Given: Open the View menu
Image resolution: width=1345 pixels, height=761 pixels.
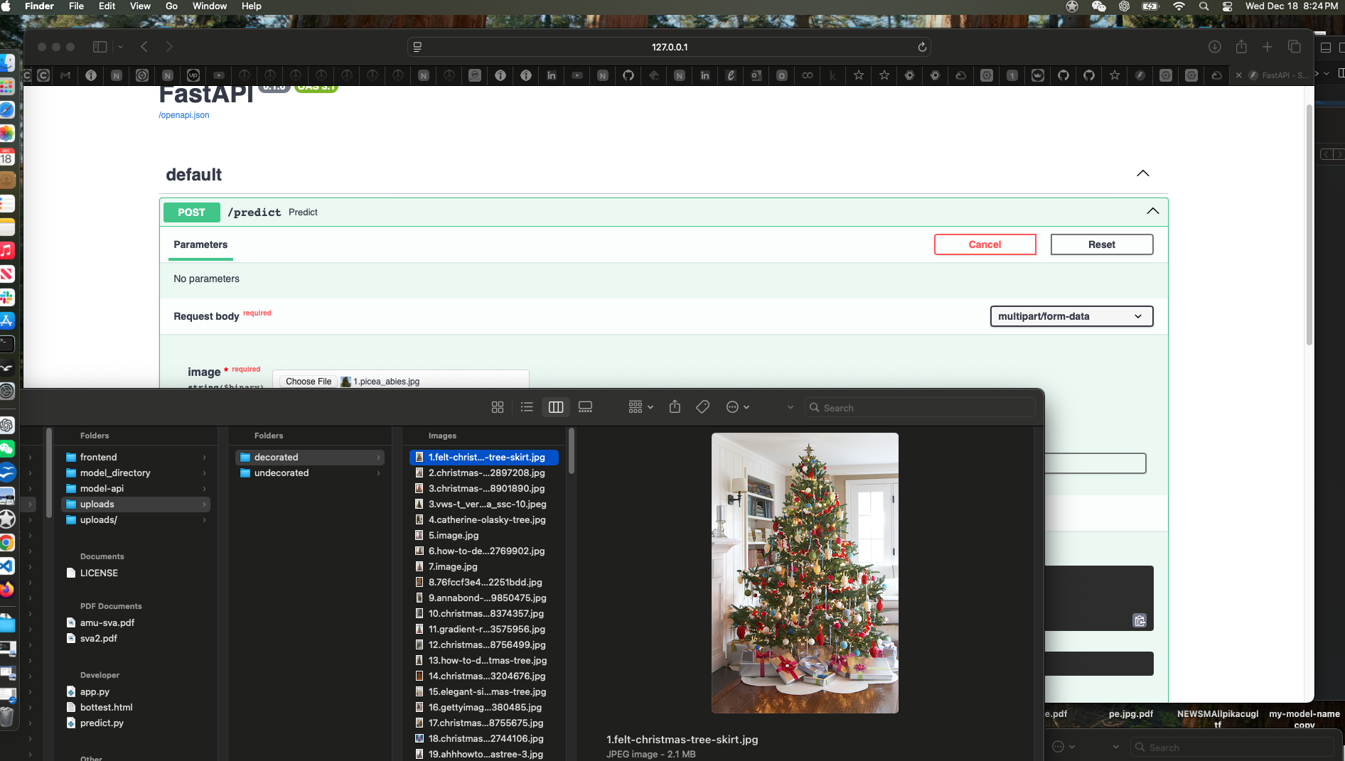Looking at the screenshot, I should click(140, 6).
